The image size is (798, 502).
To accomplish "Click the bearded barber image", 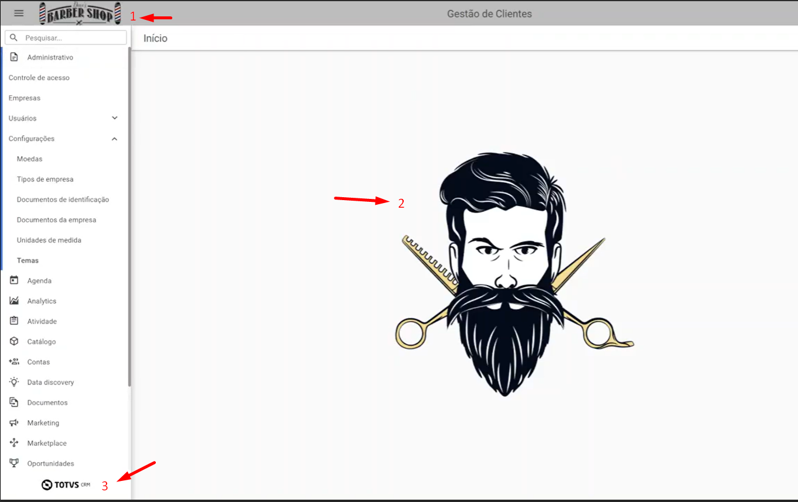I will (x=514, y=274).
